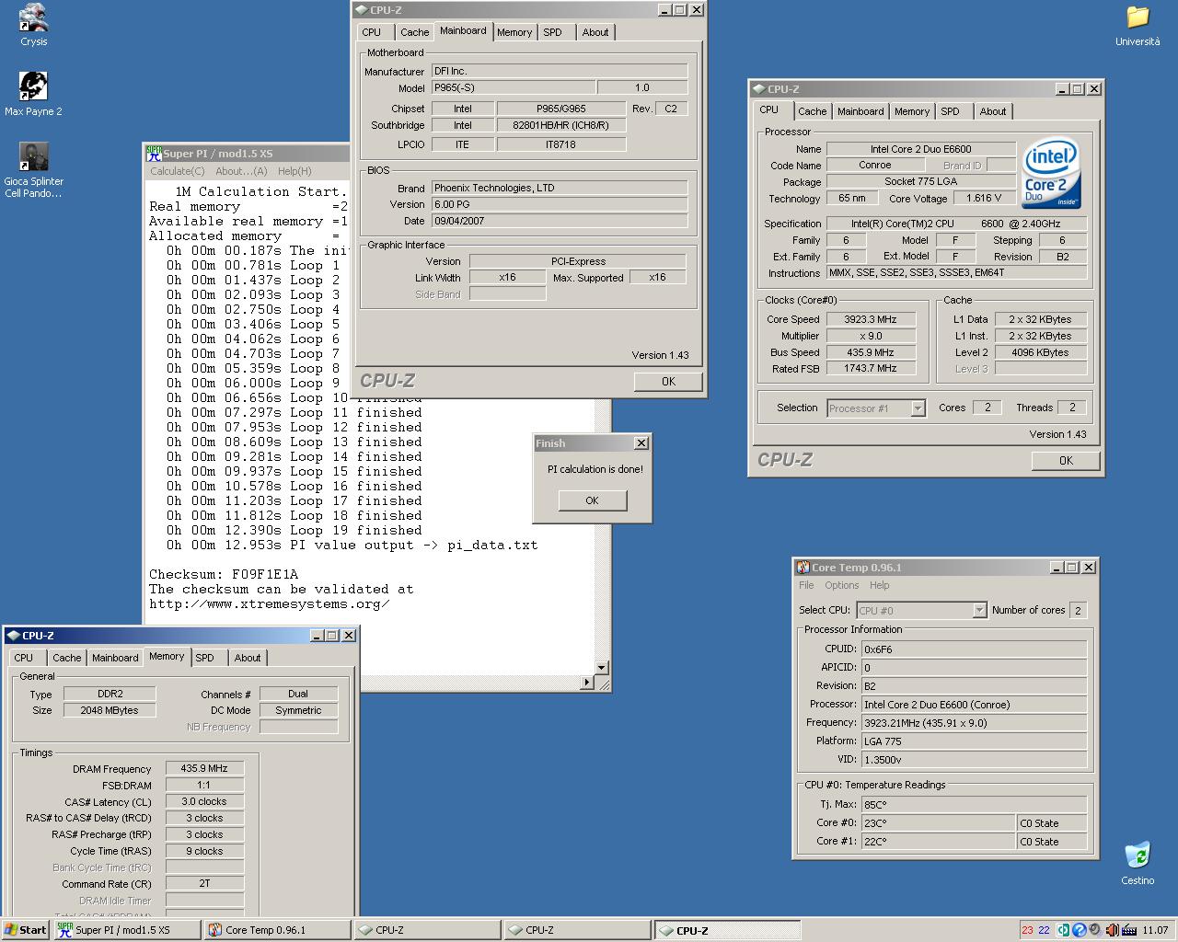The image size is (1178, 942).
Task: Click the Core Temp Frequency field value
Action: click(974, 723)
